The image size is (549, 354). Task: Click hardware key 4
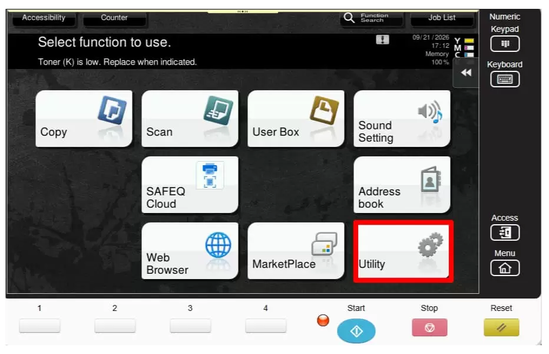(266, 326)
